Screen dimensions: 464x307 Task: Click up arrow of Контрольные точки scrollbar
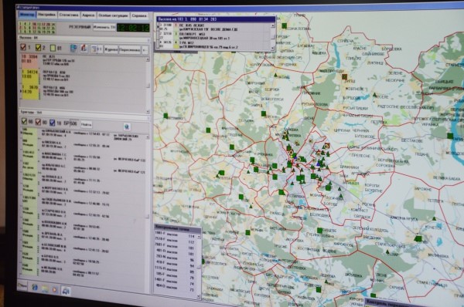199,237
